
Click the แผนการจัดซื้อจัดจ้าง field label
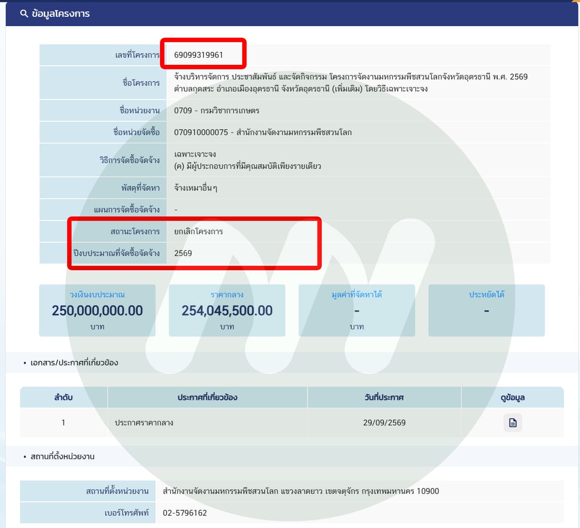tap(127, 209)
